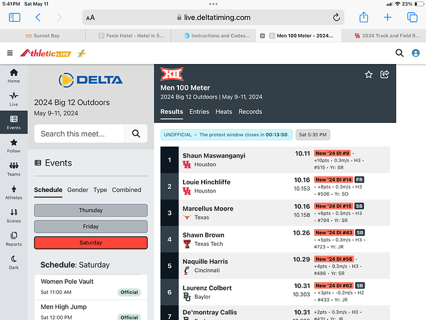Click the Texas Longhorns team logo
The width and height of the screenshot is (426, 320).
click(x=187, y=217)
